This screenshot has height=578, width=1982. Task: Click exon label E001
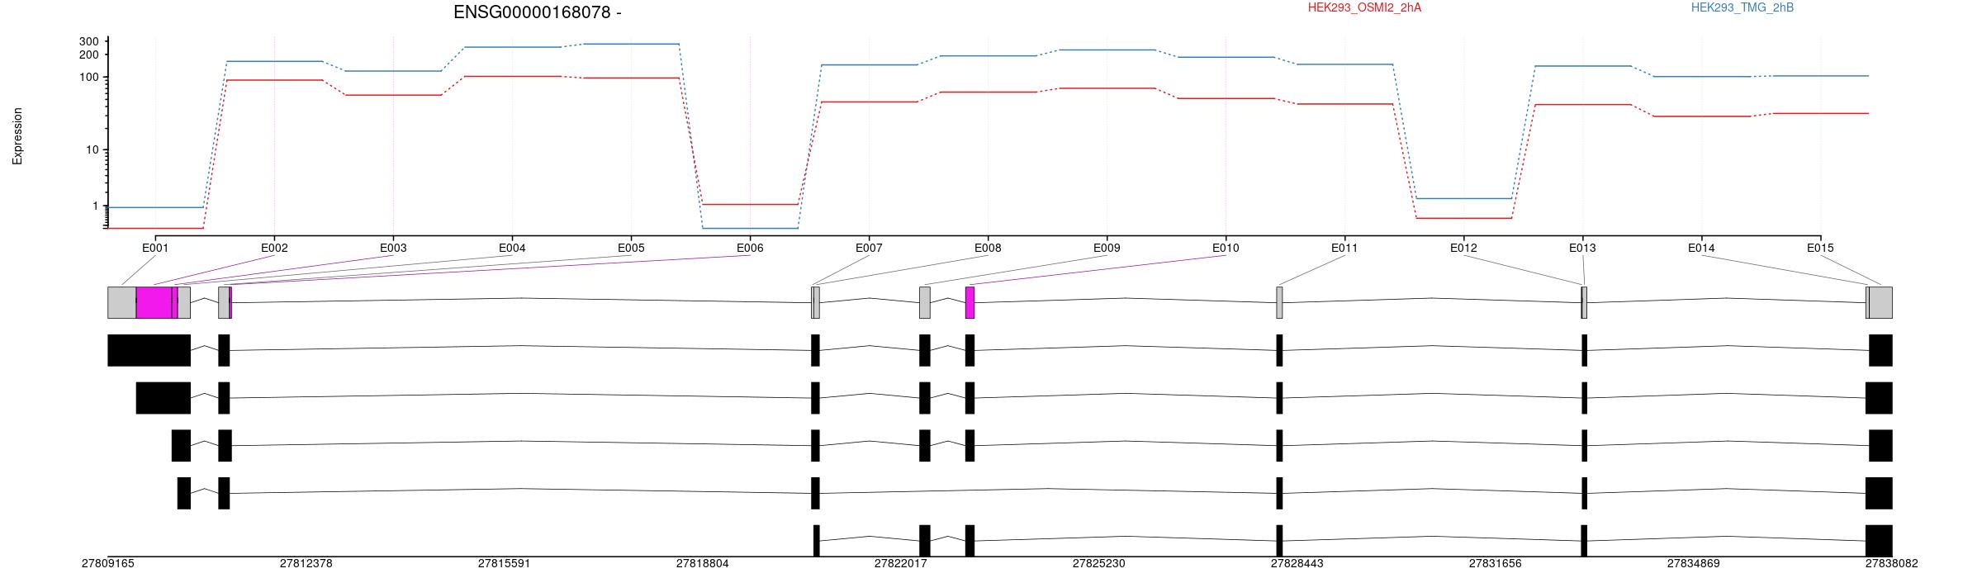click(155, 248)
